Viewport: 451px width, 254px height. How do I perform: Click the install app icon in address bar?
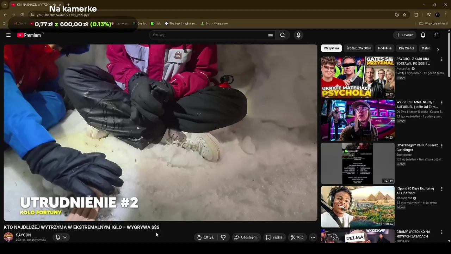tap(397, 15)
